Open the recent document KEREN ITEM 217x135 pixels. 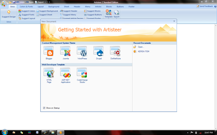tap(141, 52)
